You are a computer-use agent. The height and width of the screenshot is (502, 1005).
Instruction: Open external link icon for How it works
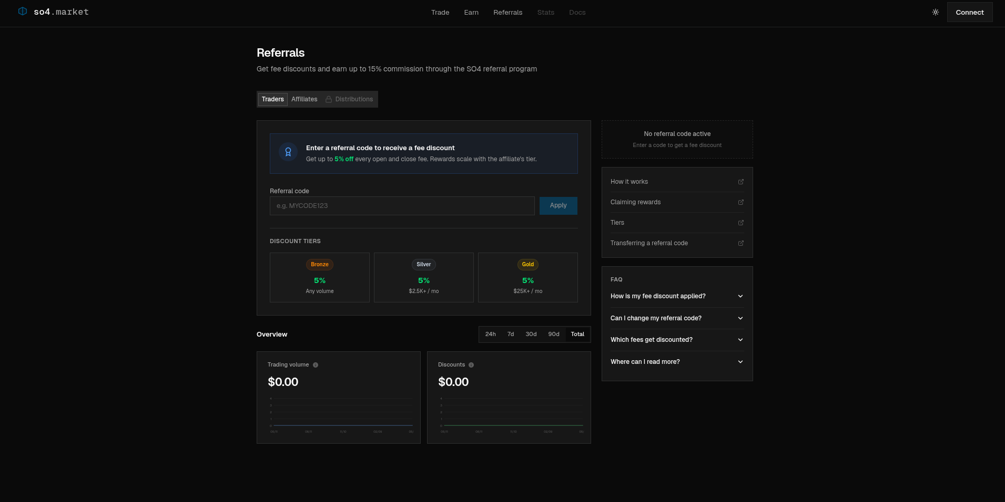[x=741, y=182]
